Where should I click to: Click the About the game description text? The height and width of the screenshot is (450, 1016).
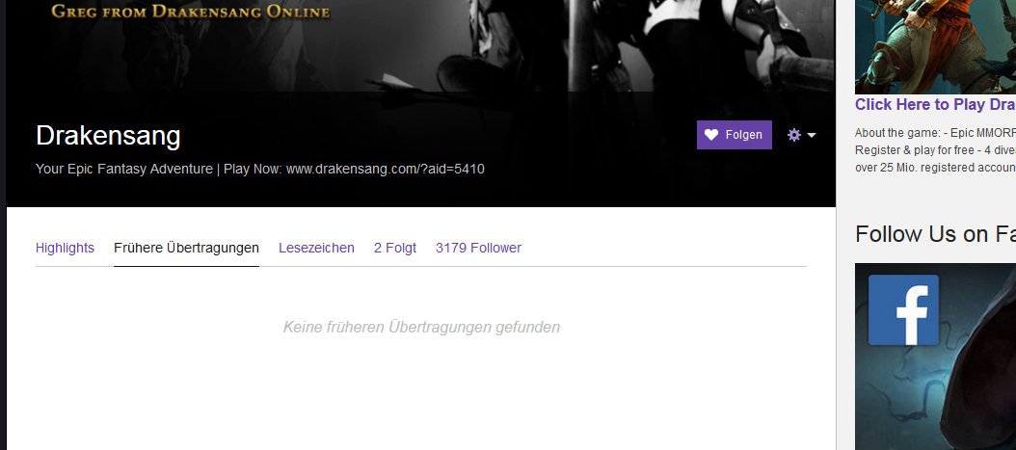click(x=935, y=150)
